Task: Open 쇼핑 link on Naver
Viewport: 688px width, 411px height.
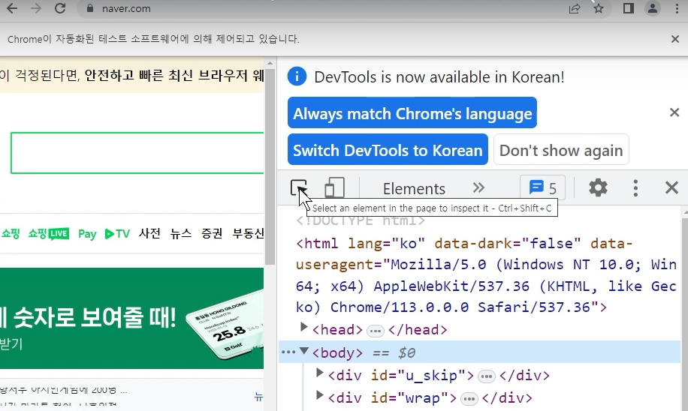Action: pos(11,233)
